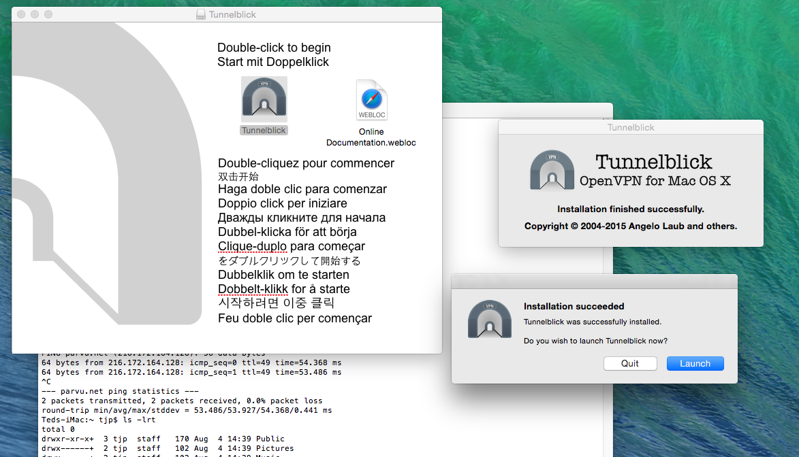Click the 'parvu.net ping statistics' line in Terminal
Screen dimensions: 799x457
[121, 391]
